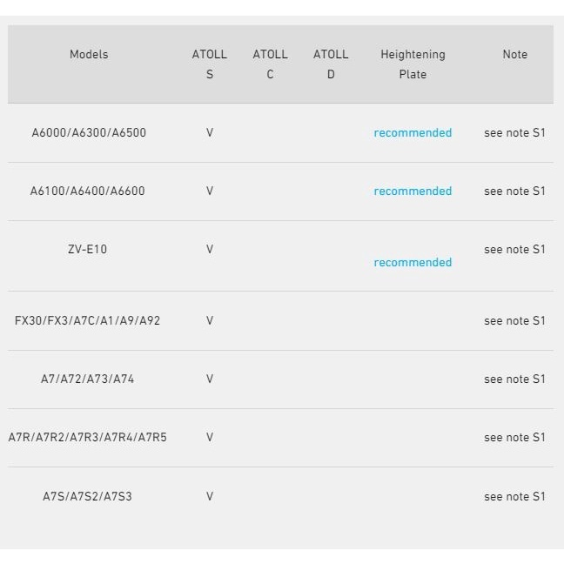Click "see note S1" in the A6100/A6400/A6600 row
The height and width of the screenshot is (564, 564).
coord(514,191)
